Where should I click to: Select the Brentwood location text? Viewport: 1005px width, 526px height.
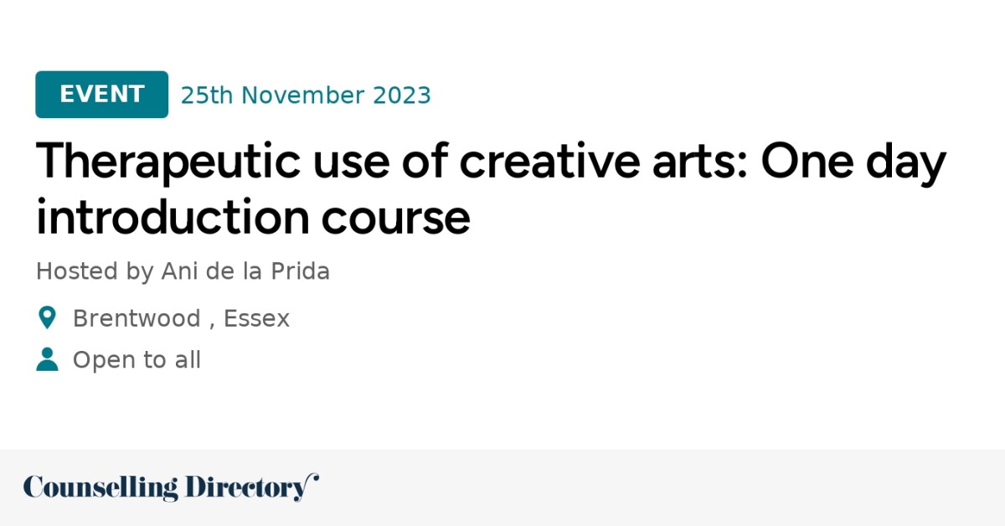click(137, 319)
